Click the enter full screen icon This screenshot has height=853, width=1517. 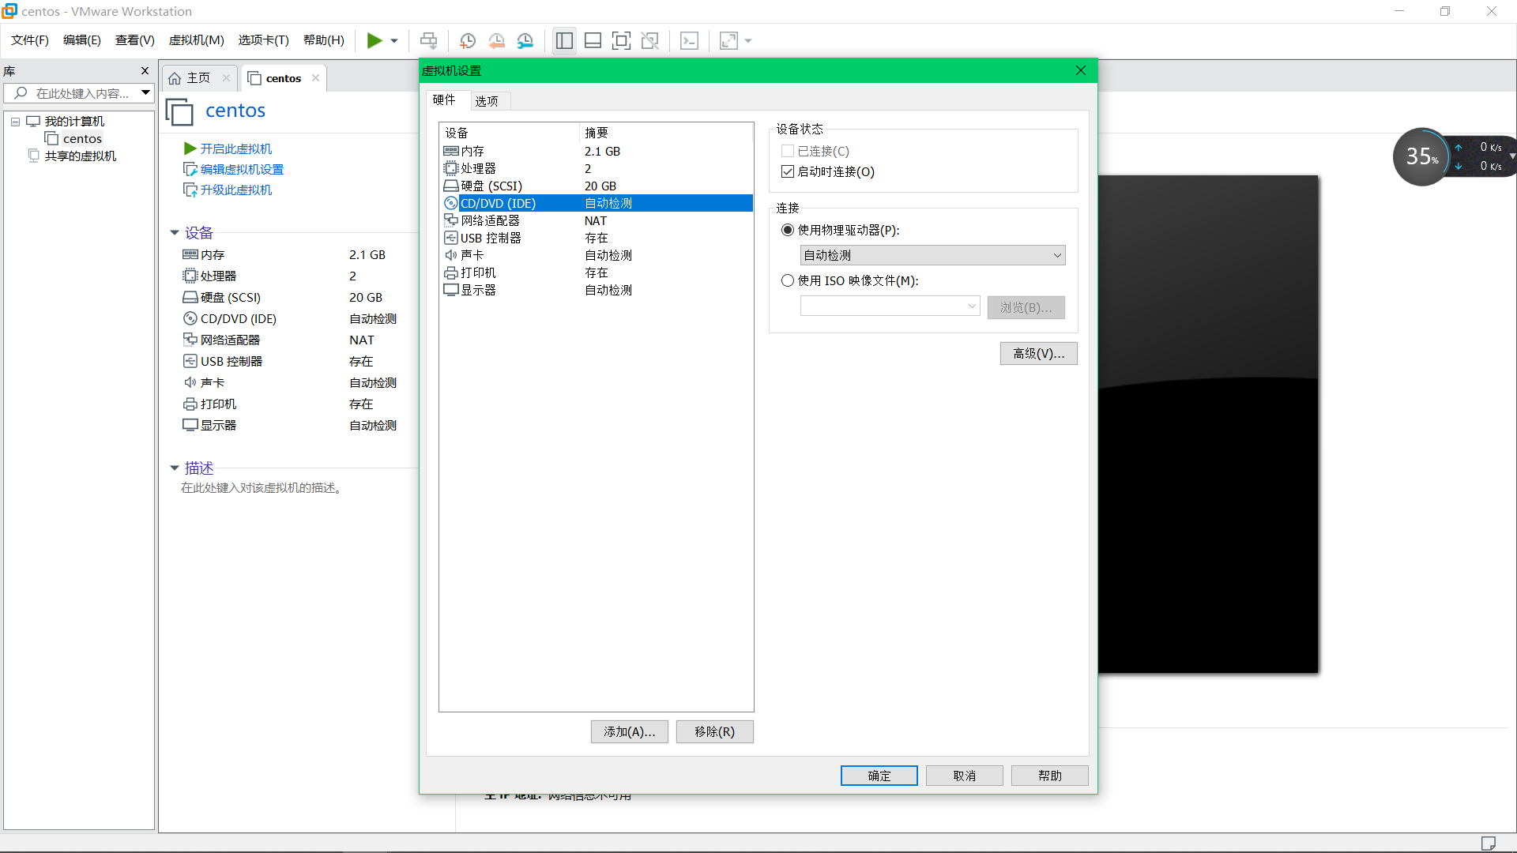pos(622,40)
